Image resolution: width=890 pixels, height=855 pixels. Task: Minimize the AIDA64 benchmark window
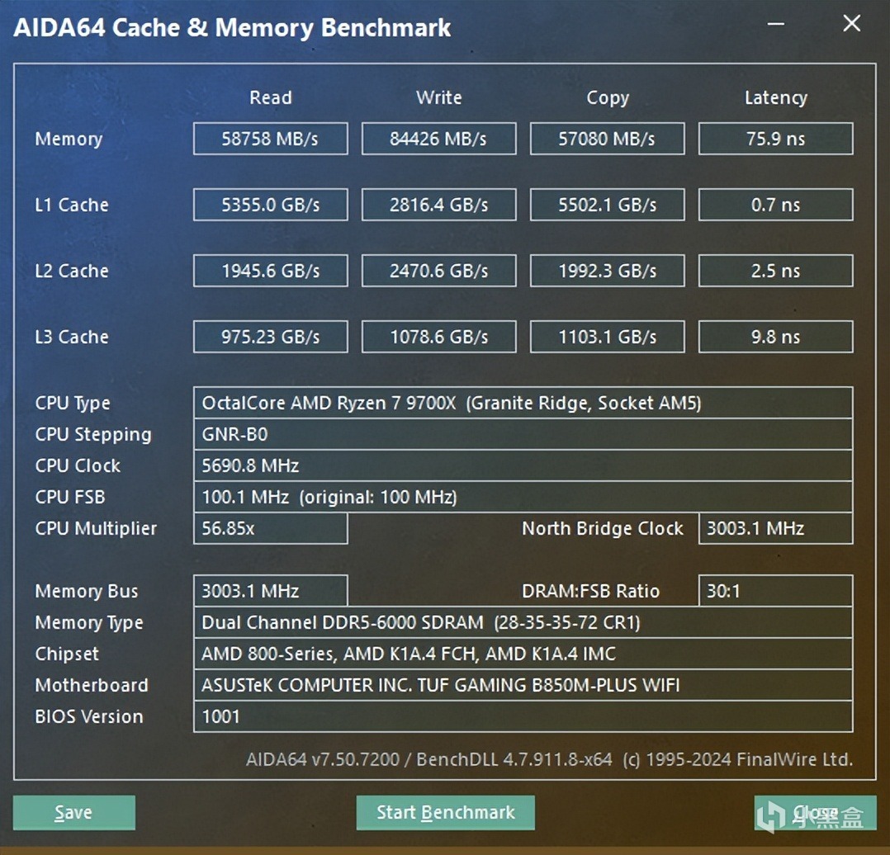point(776,25)
